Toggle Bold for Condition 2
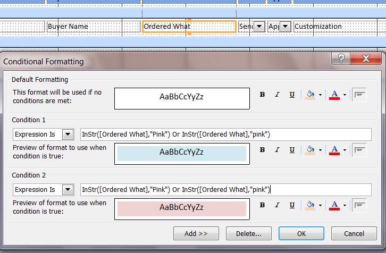The height and width of the screenshot is (253, 386). pyautogui.click(x=263, y=205)
